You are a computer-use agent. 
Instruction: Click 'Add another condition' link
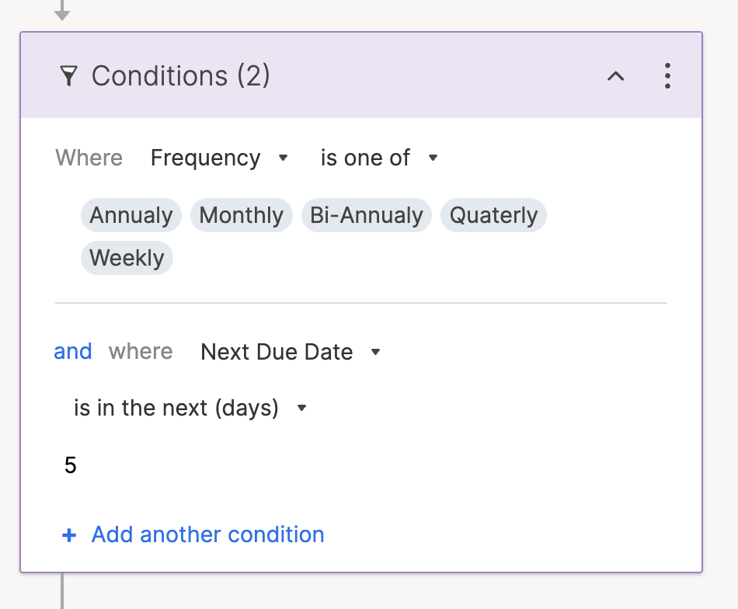pos(207,534)
